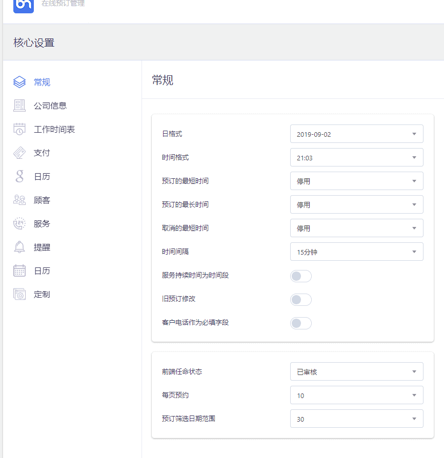The width and height of the screenshot is (444, 458).
Task: Click the blue app logo at top
Action: (24, 5)
